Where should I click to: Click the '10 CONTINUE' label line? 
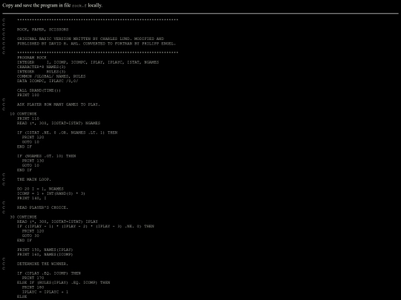pos(23,114)
